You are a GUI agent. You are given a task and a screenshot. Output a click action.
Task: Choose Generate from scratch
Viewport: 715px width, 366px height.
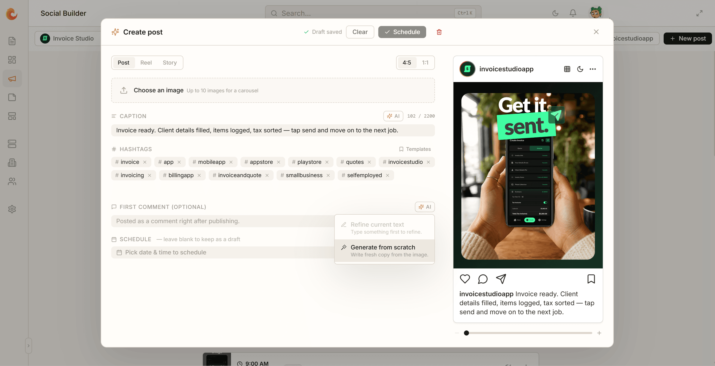(x=384, y=251)
